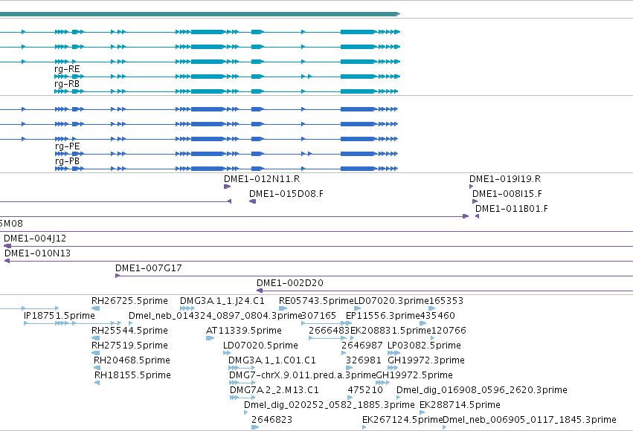Click the GH19972.3prime EST label
This screenshot has height=431, width=633.
click(x=426, y=360)
